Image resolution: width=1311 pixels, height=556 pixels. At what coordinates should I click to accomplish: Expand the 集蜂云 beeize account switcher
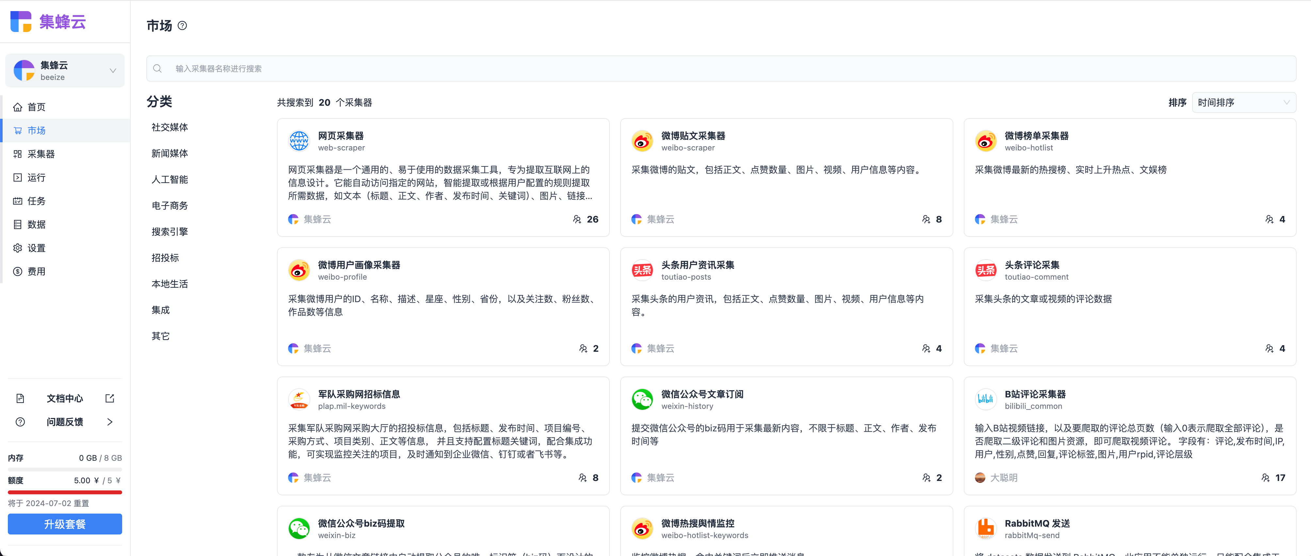pyautogui.click(x=65, y=71)
